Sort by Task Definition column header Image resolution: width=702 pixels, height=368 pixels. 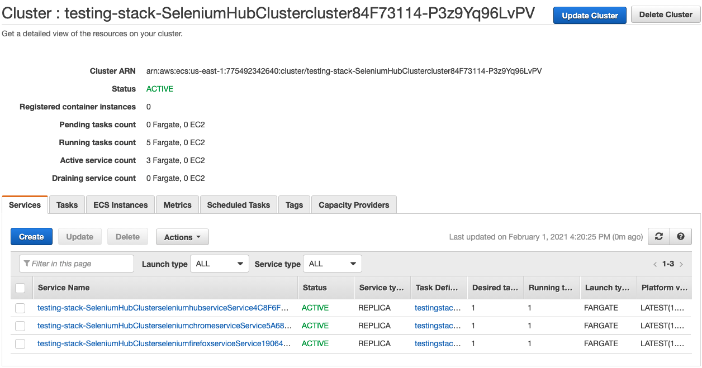(438, 288)
